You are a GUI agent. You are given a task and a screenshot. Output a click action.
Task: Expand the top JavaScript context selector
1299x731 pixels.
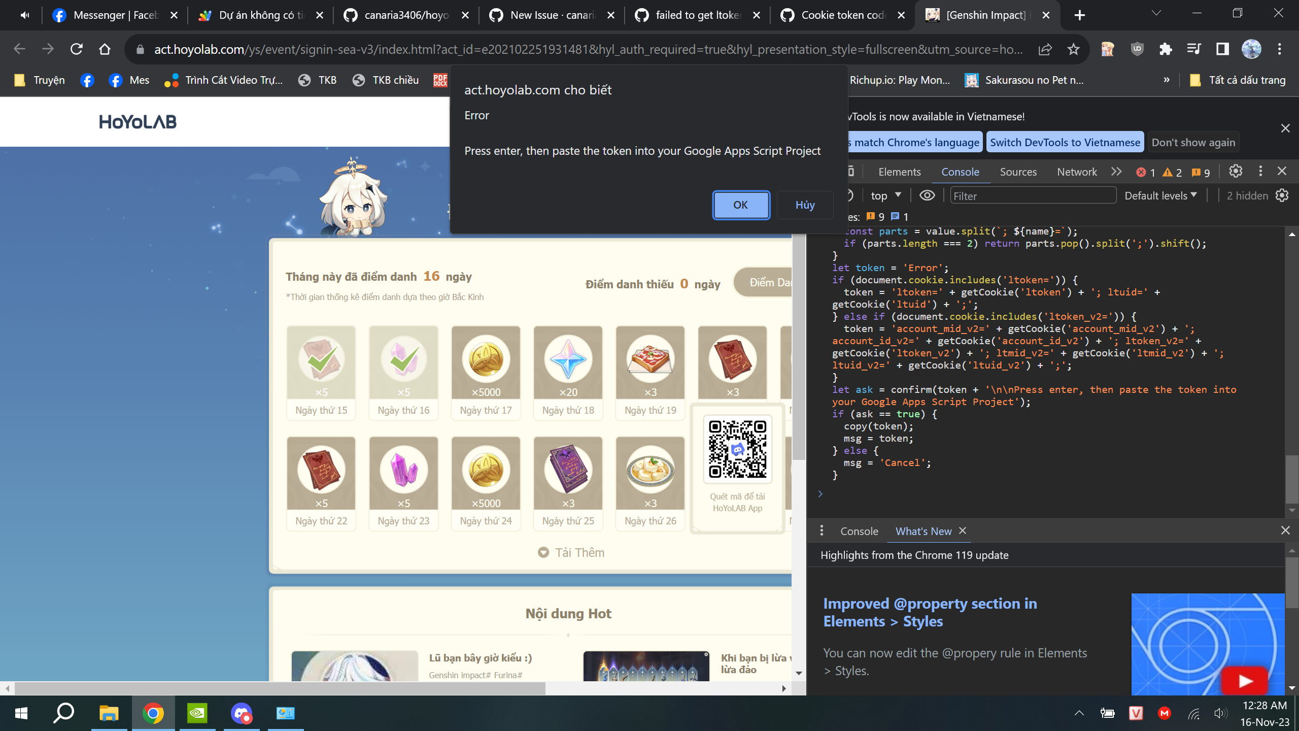[x=885, y=195]
